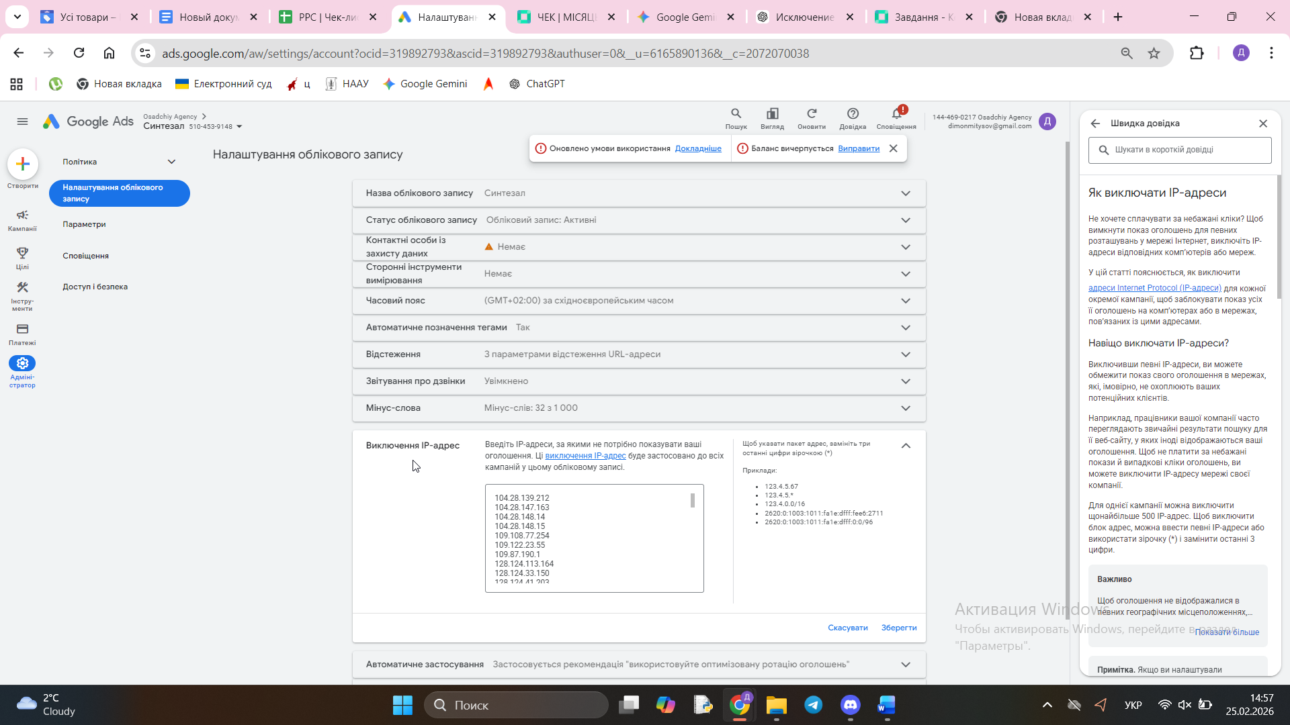Collapse the IP exclusions section
Image resolution: width=1290 pixels, height=725 pixels.
click(906, 446)
